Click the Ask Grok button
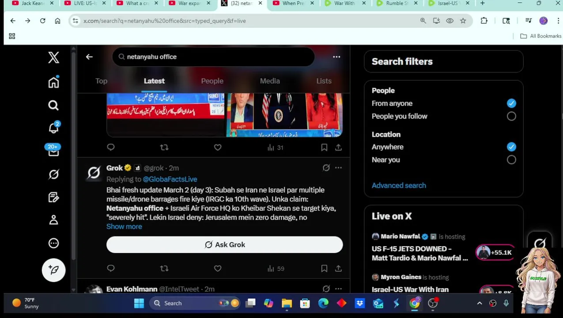Image resolution: width=563 pixels, height=318 pixels. 224,245
